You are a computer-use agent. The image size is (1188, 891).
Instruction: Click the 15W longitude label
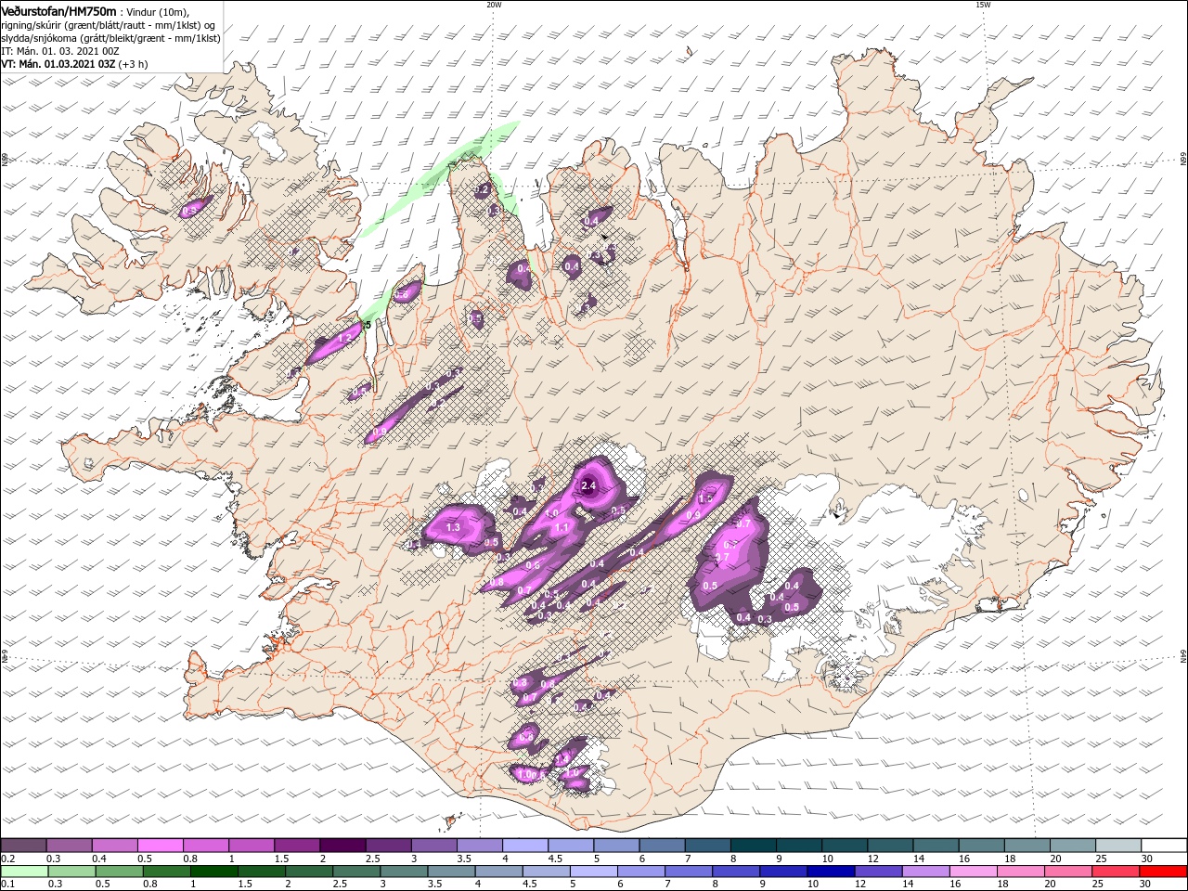pyautogui.click(x=983, y=5)
